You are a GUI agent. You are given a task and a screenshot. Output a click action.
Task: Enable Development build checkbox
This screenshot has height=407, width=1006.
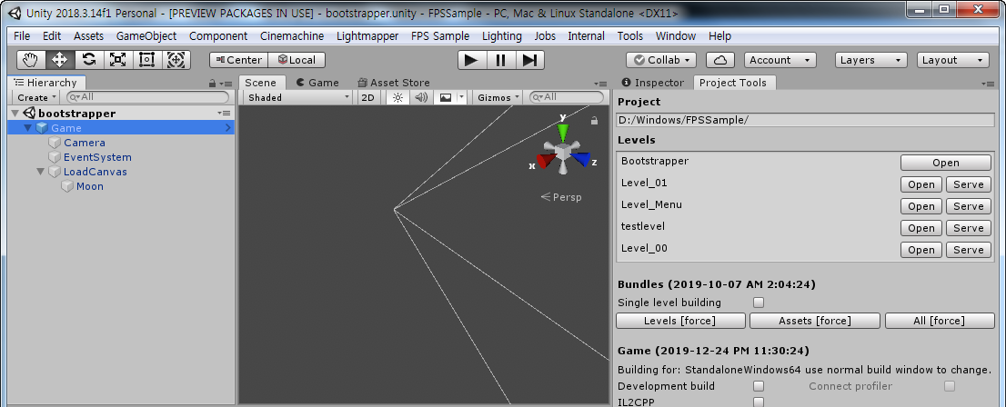coord(759,386)
